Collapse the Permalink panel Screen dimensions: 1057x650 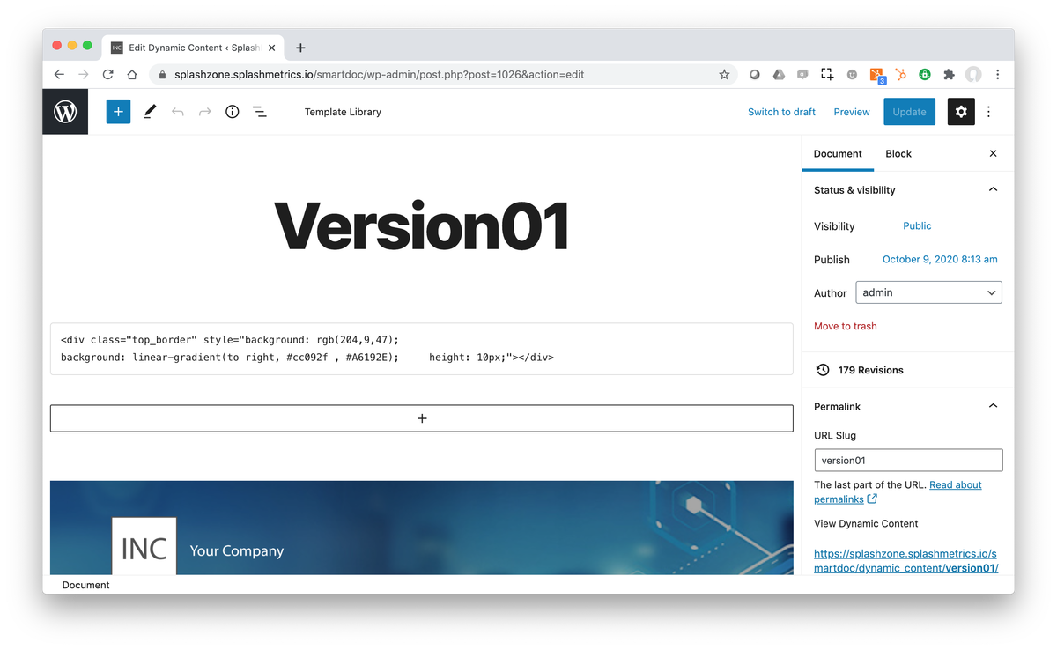pyautogui.click(x=993, y=406)
